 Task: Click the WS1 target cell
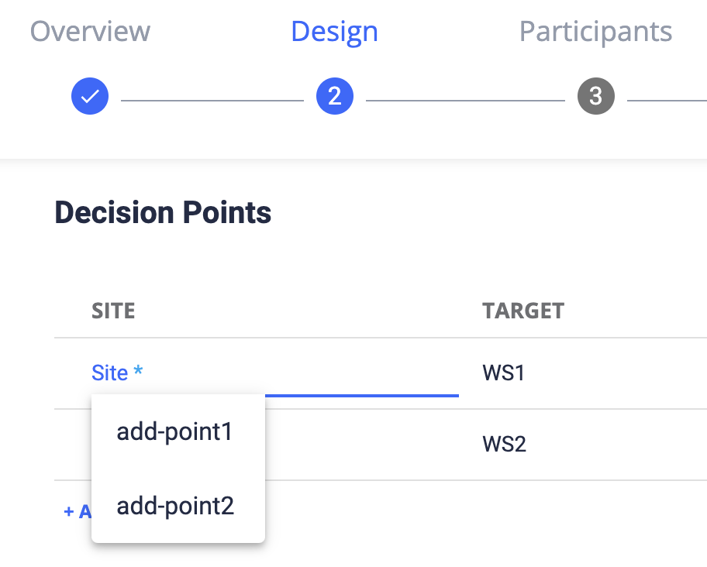click(x=505, y=373)
